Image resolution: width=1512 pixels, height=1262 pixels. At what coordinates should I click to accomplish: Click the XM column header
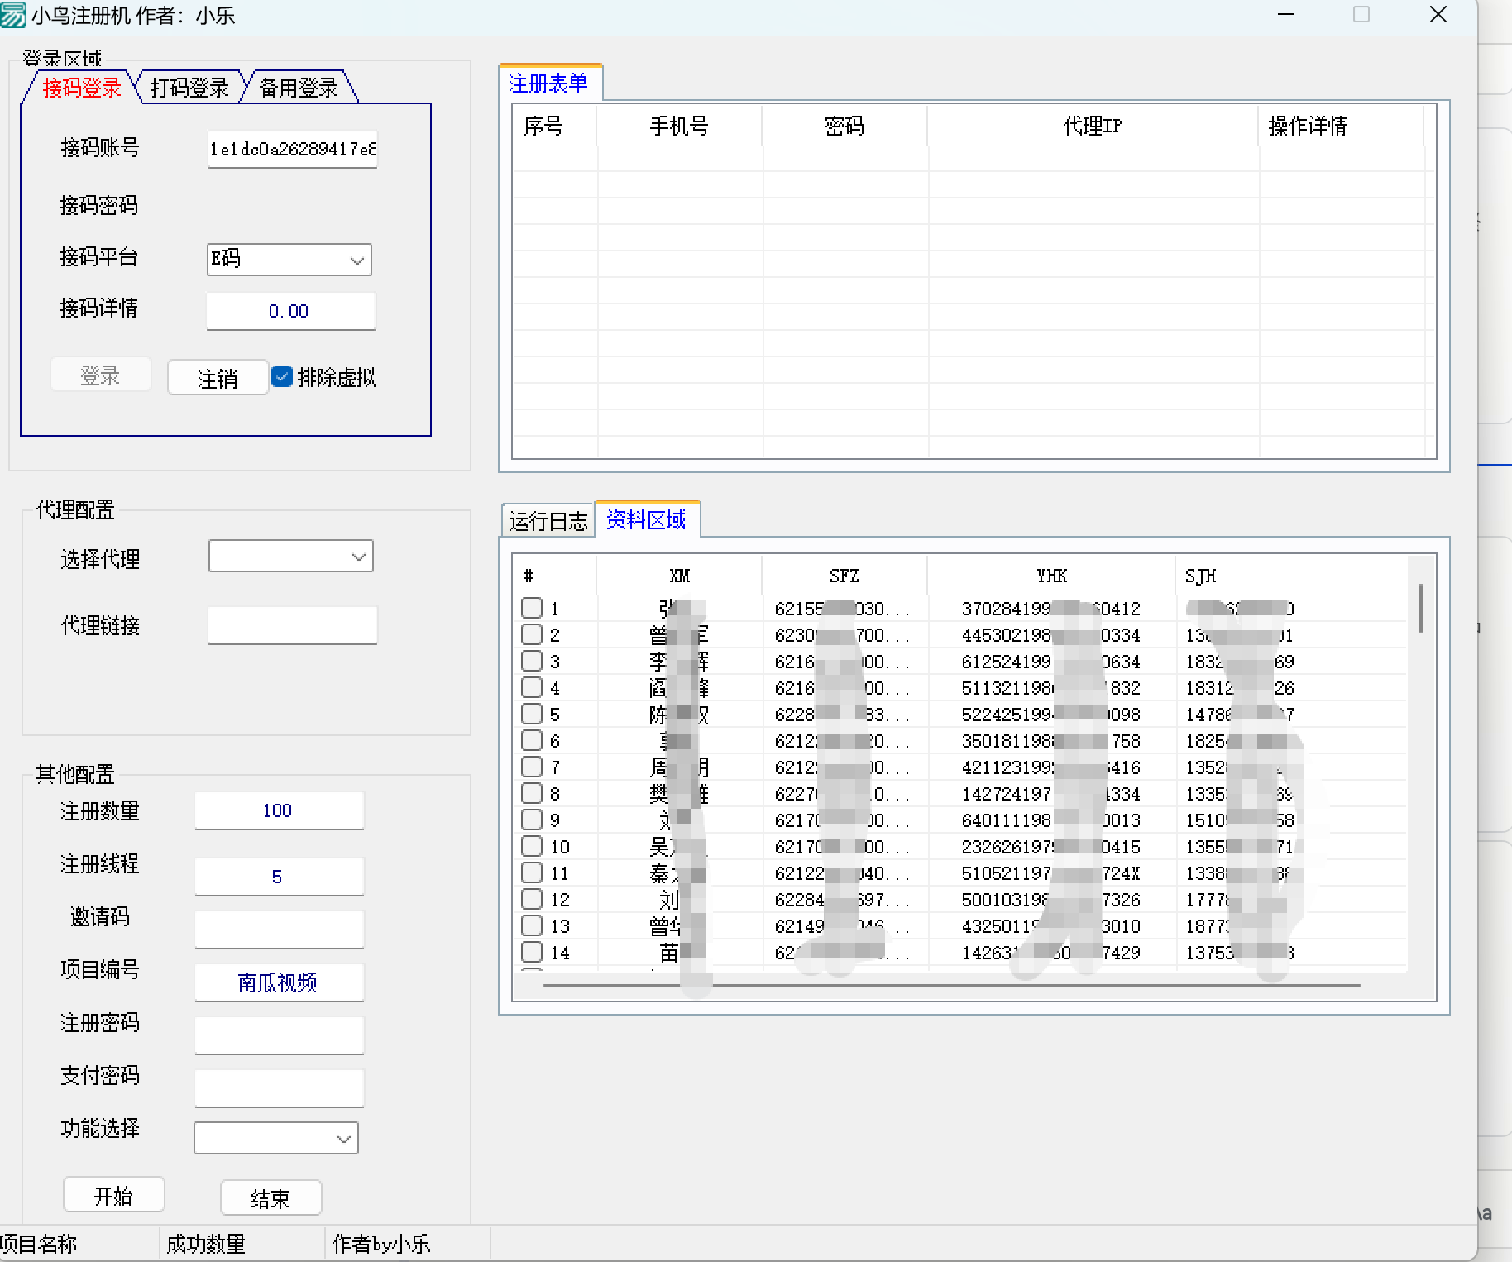coord(679,576)
